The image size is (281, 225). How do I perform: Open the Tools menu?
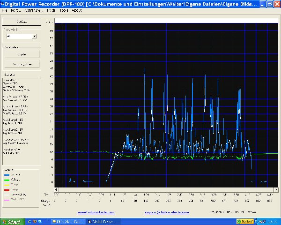pyautogui.click(x=63, y=10)
